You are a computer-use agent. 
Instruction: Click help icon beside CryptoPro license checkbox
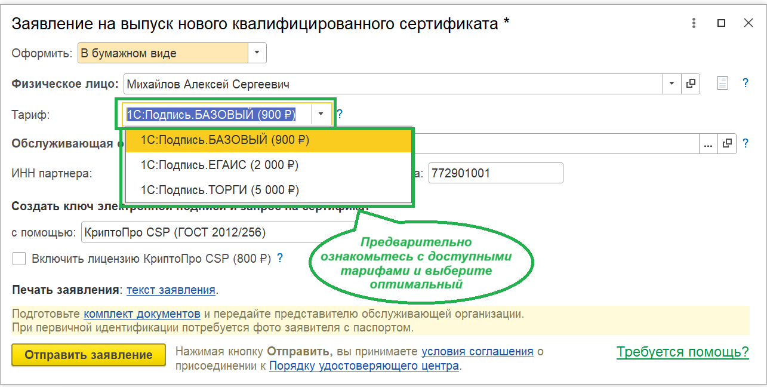point(279,259)
